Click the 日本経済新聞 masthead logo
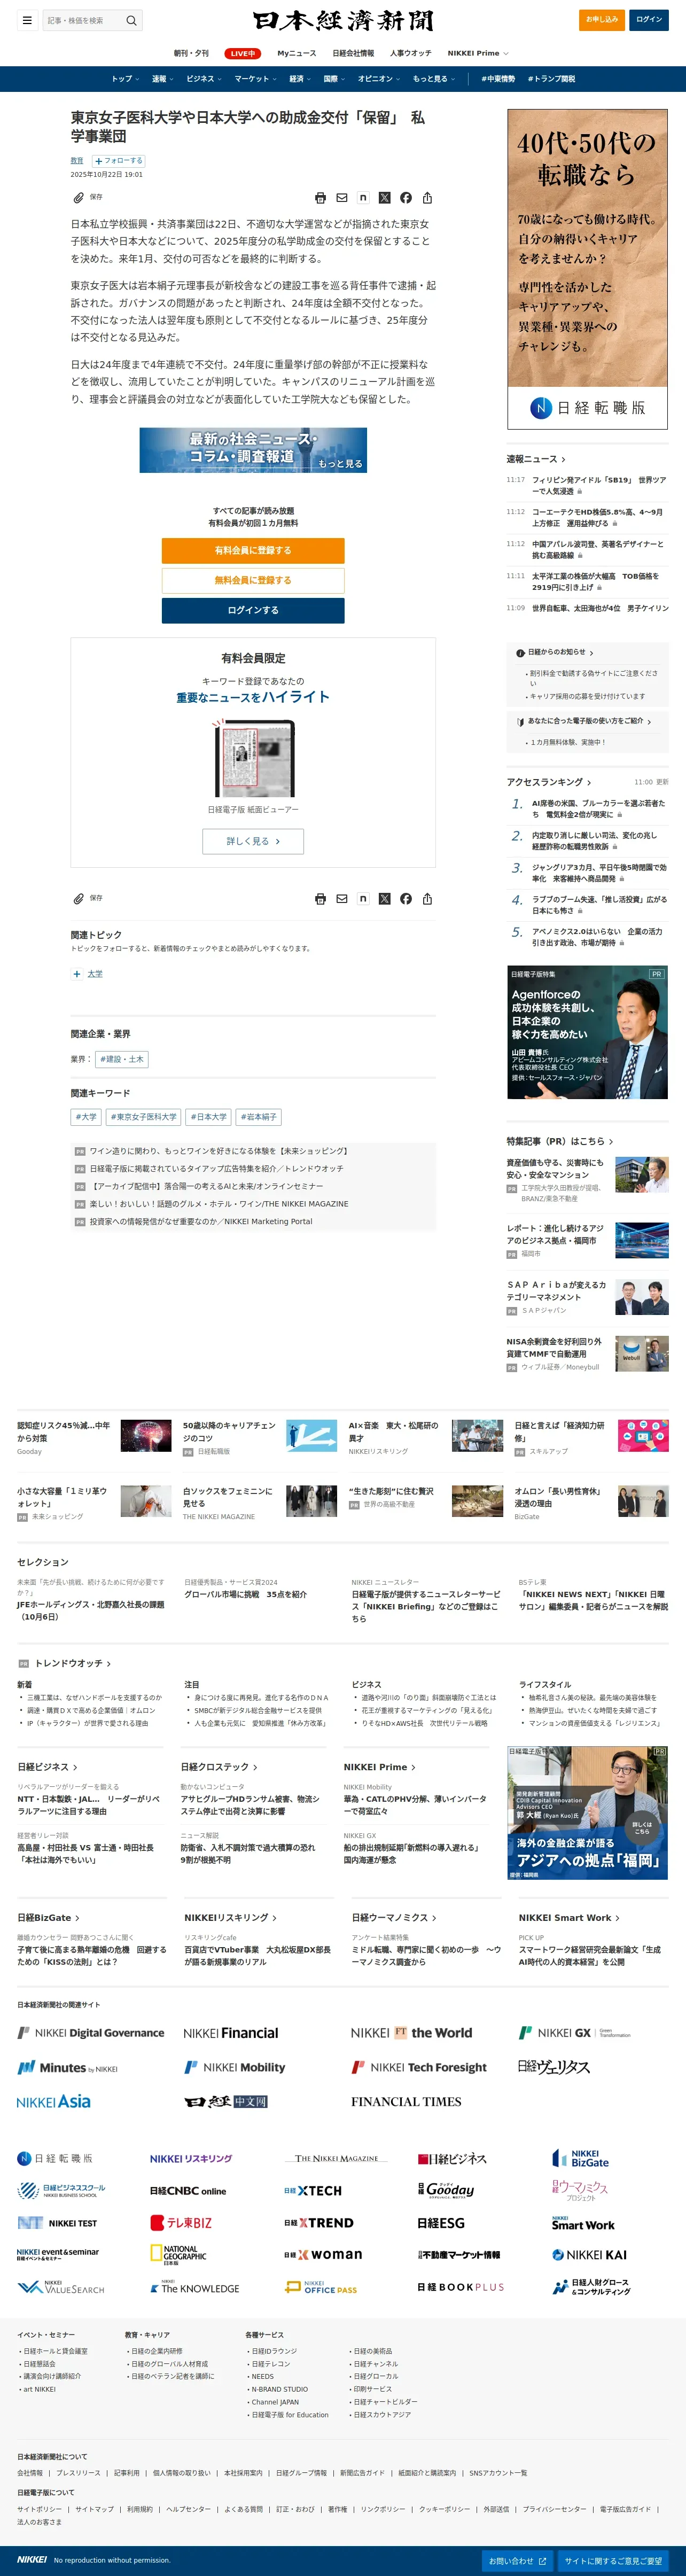The height and width of the screenshot is (2576, 686). point(343,21)
